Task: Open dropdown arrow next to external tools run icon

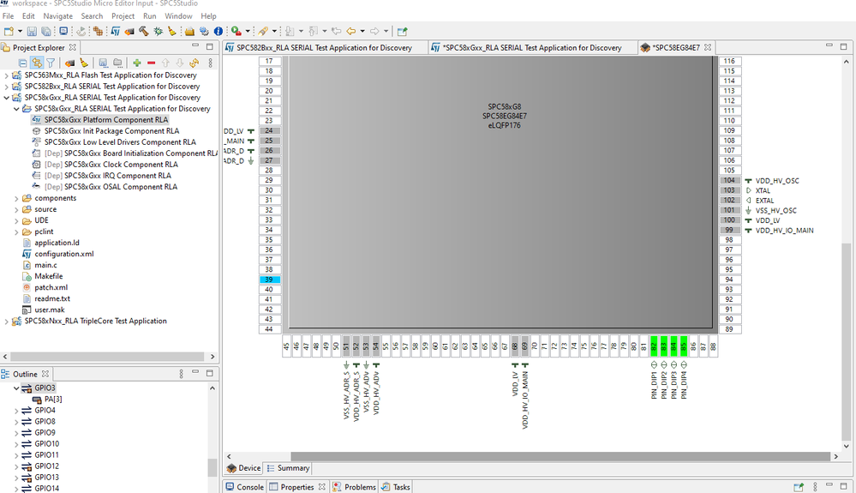Action: coord(248,32)
